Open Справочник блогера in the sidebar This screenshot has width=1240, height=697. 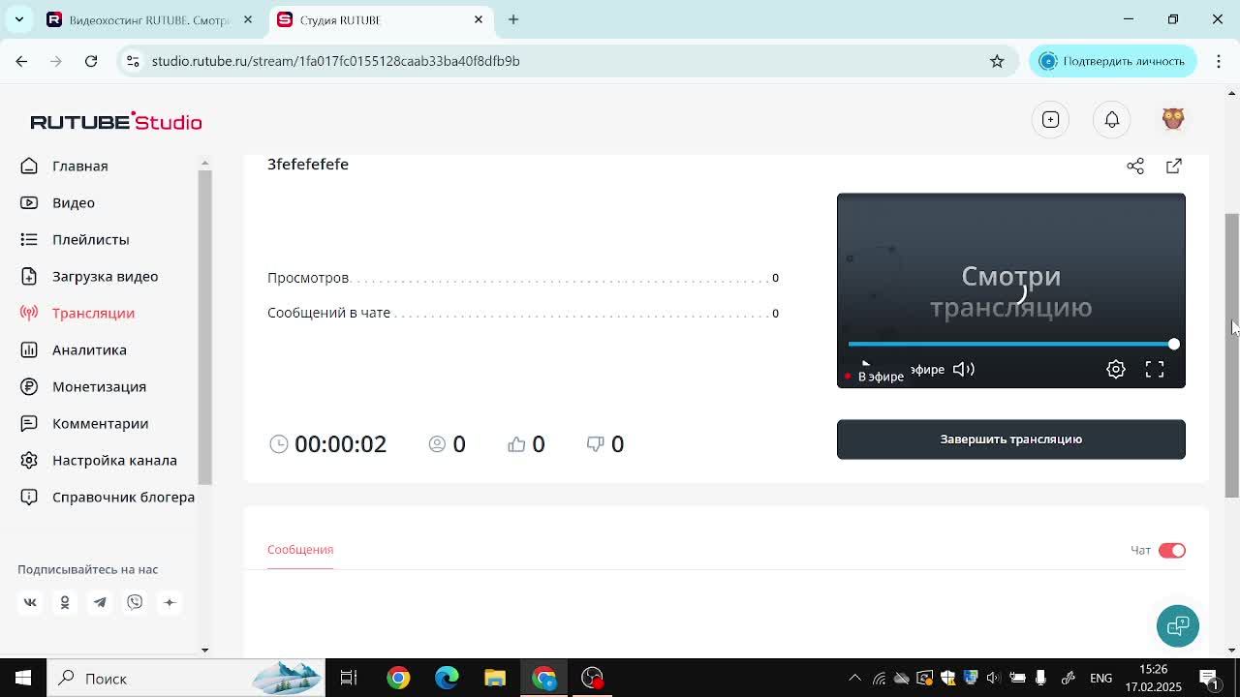pos(123,497)
